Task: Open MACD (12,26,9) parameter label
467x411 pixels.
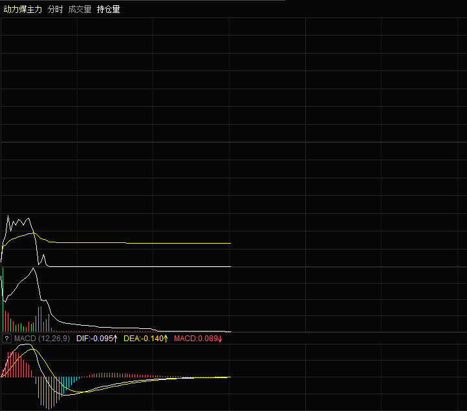Action: (42, 339)
